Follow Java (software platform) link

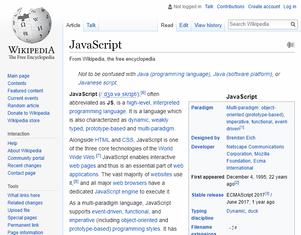[x=243, y=74]
